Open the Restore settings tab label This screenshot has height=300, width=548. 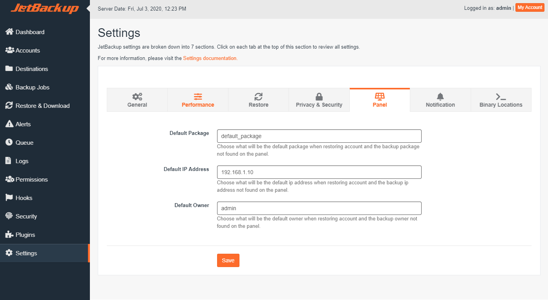pyautogui.click(x=259, y=105)
